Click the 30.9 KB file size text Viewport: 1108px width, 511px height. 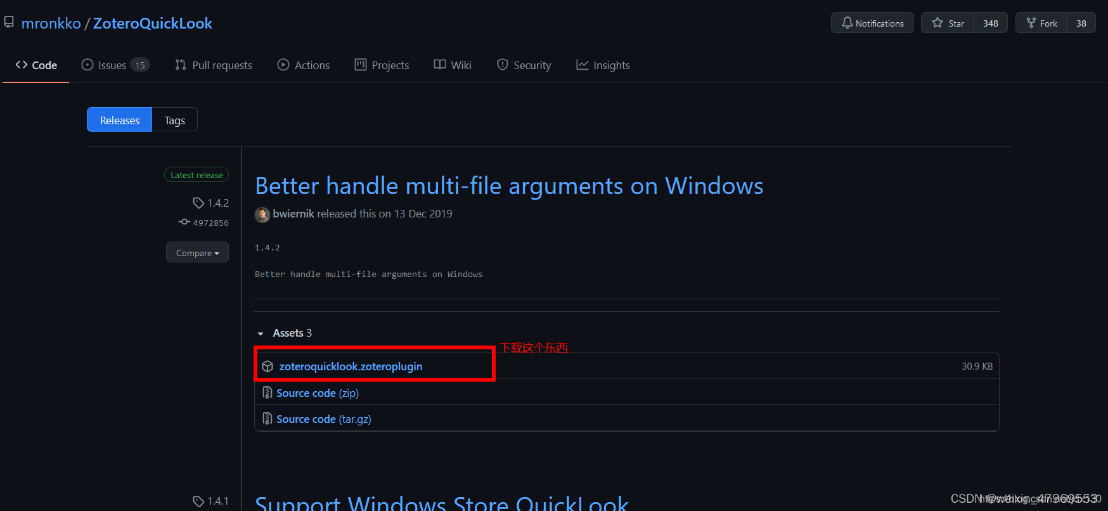[977, 366]
